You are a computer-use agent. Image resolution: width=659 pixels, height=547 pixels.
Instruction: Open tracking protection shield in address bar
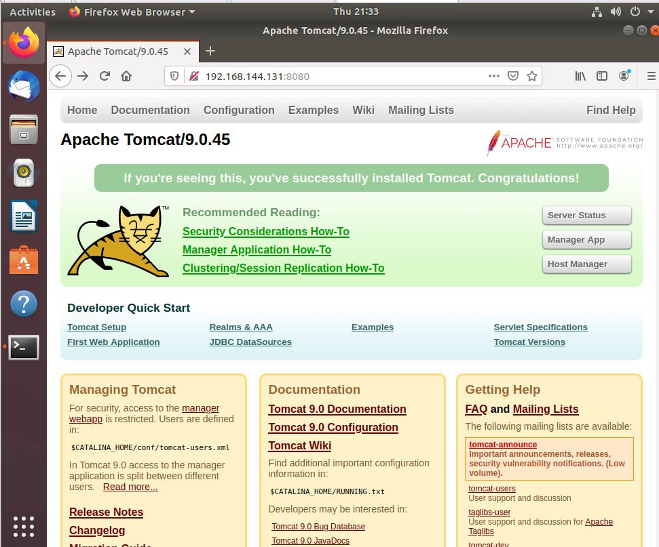(x=174, y=77)
